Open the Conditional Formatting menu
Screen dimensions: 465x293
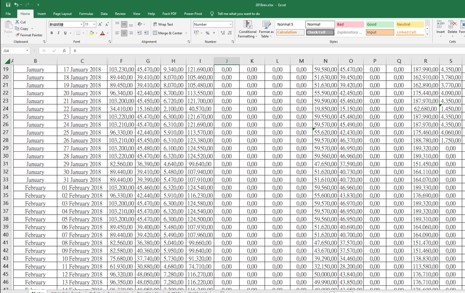point(247,29)
